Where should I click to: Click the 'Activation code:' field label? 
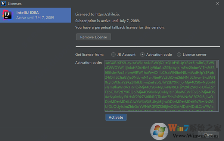pyautogui.click(x=88, y=62)
